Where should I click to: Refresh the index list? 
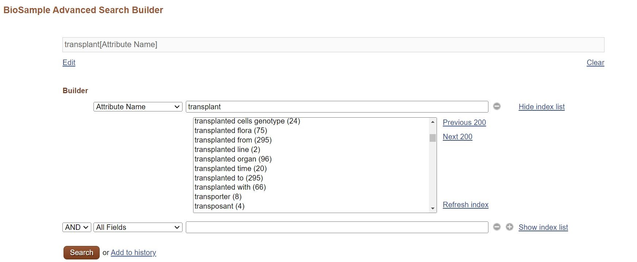465,205
